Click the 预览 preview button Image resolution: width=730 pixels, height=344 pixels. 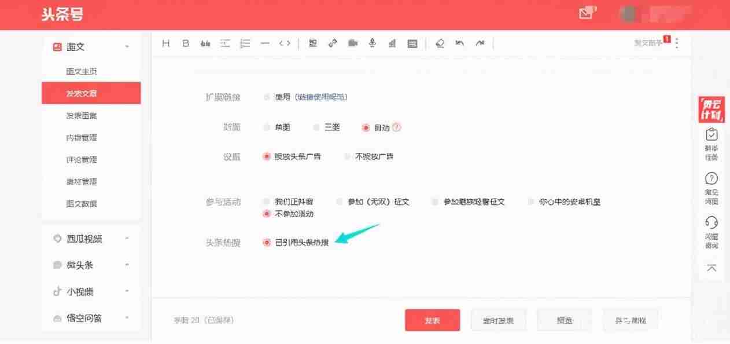tap(564, 320)
